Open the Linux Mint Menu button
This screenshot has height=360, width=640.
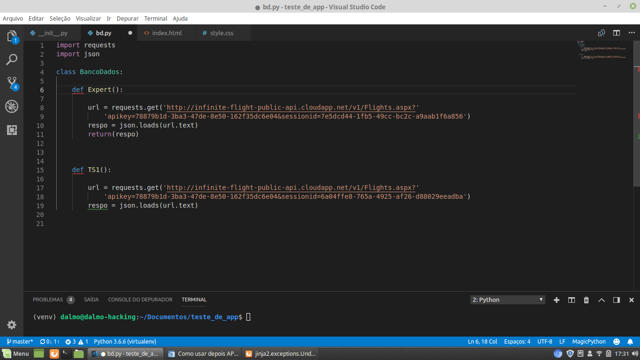(x=16, y=353)
